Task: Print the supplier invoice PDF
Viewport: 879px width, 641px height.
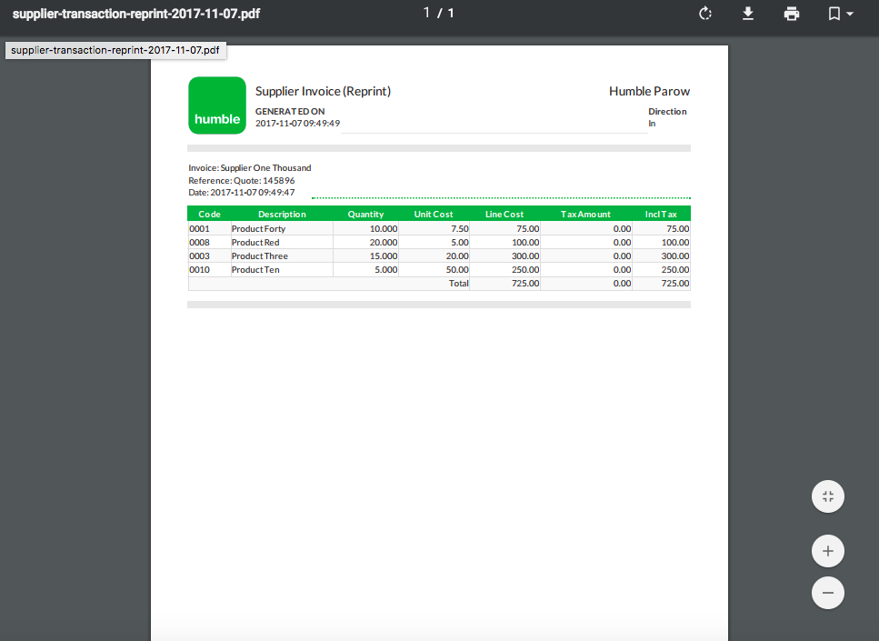Action: (x=792, y=14)
